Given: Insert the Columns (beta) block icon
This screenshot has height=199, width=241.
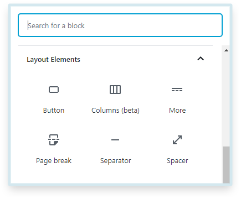Looking at the screenshot, I should point(115,90).
